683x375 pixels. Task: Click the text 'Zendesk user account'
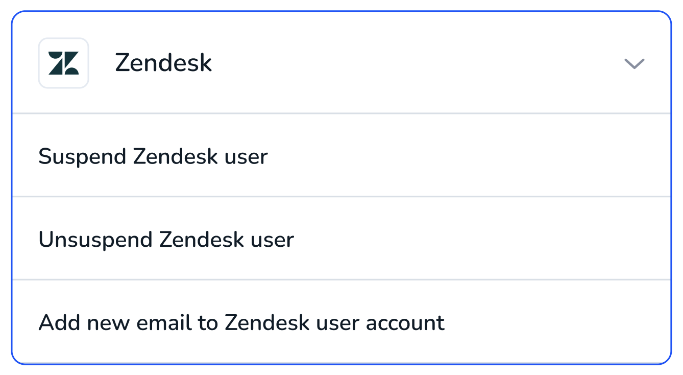pos(335,322)
